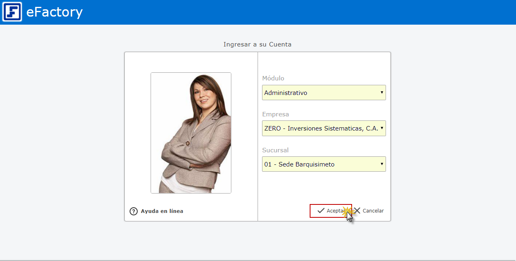Click the Módulo field label
Viewport: 516px width, 261px height.
273,78
